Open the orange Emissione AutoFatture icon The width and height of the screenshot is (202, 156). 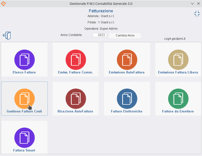click(127, 60)
